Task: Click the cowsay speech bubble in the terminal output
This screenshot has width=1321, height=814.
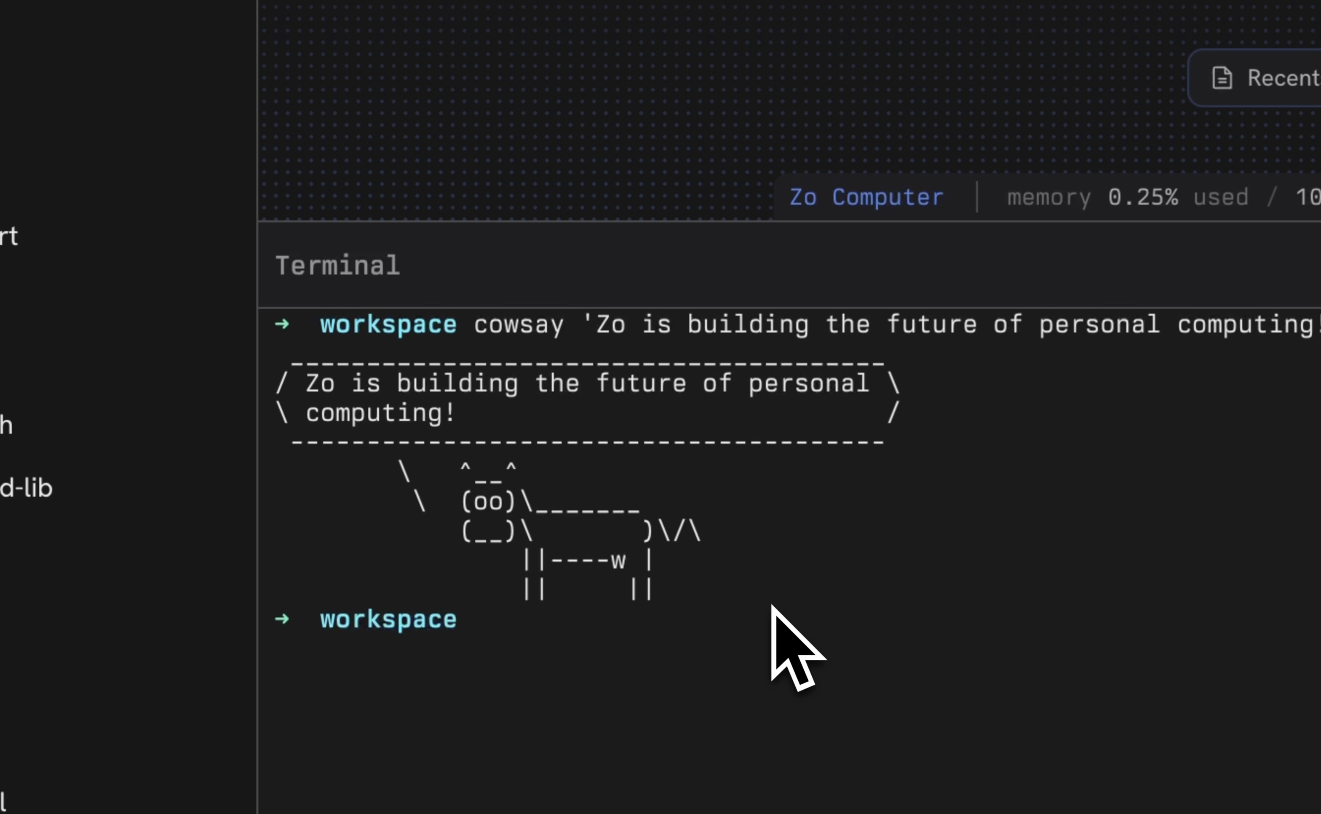Action: 586,399
